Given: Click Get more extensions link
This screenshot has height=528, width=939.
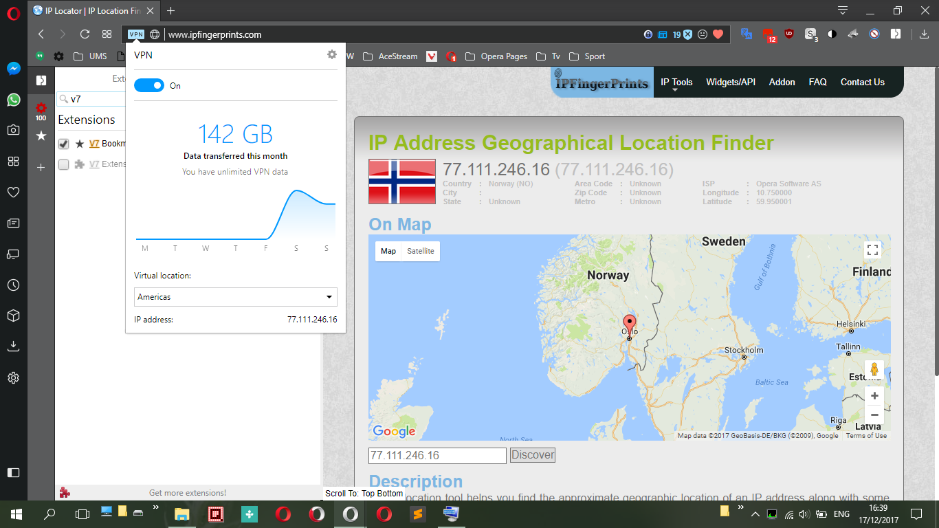Looking at the screenshot, I should click(188, 493).
